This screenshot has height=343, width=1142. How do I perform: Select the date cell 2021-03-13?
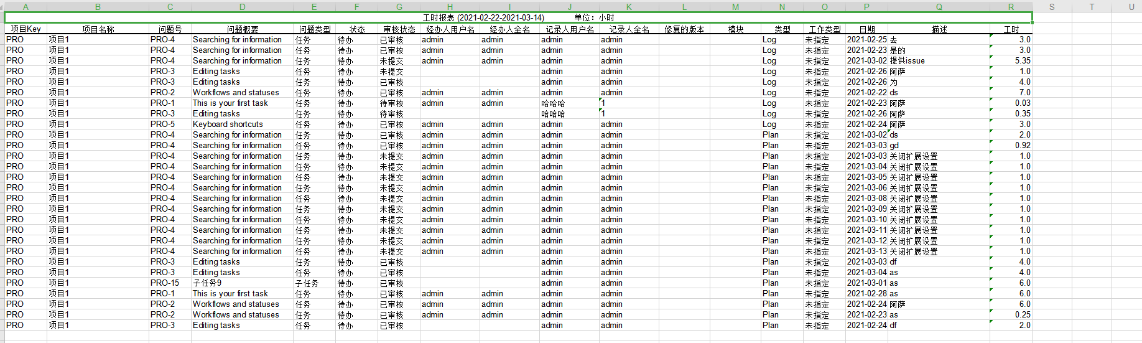(x=866, y=251)
